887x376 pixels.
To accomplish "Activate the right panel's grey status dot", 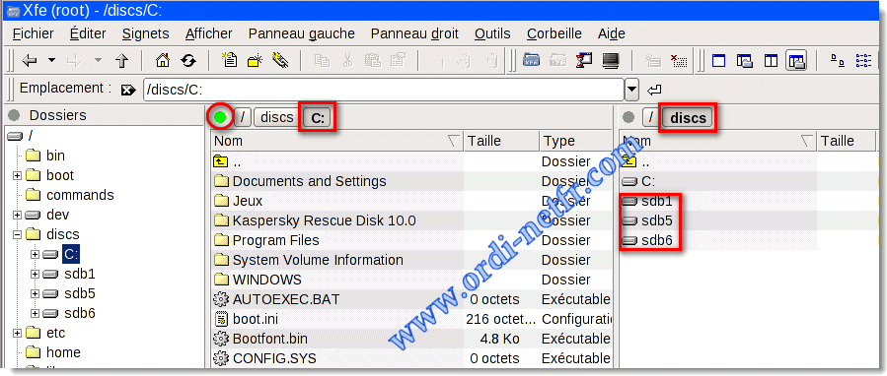I will (x=628, y=117).
